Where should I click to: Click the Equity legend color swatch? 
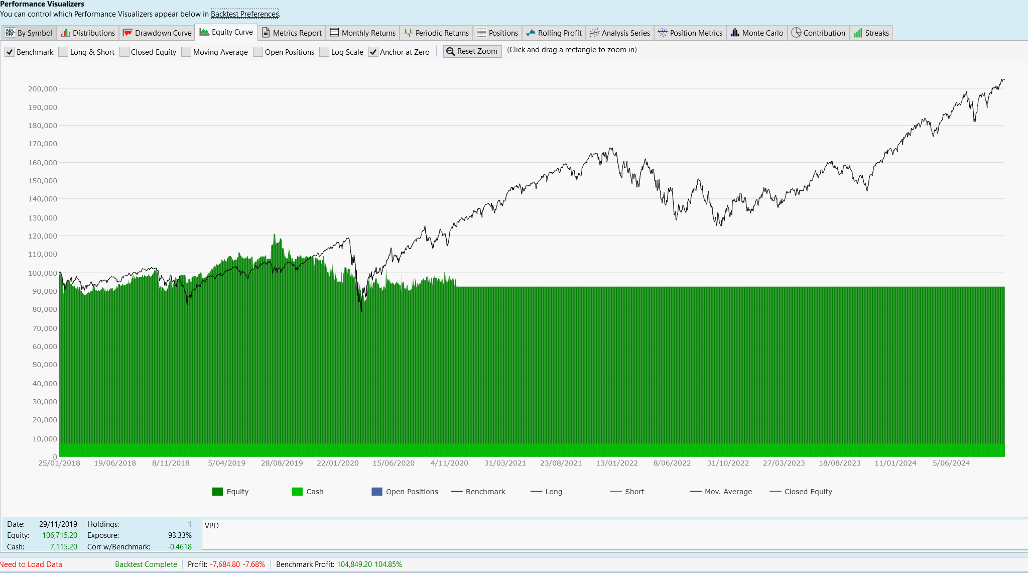pyautogui.click(x=217, y=492)
